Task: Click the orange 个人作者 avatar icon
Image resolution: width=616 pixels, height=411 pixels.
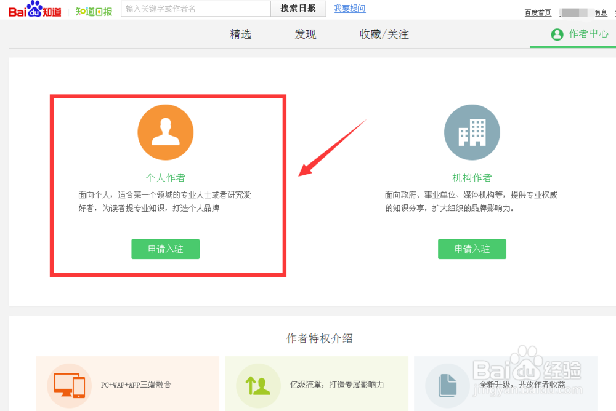Action: (165, 132)
